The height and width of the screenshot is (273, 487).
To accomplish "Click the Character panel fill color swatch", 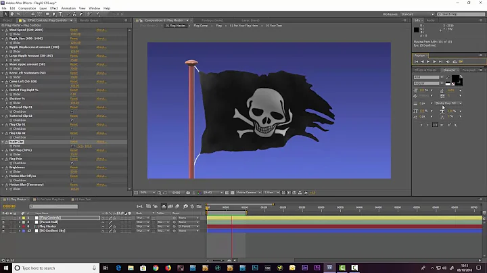I will pos(455,79).
